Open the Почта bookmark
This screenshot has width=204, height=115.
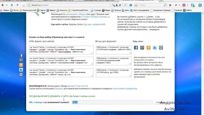click(14, 10)
